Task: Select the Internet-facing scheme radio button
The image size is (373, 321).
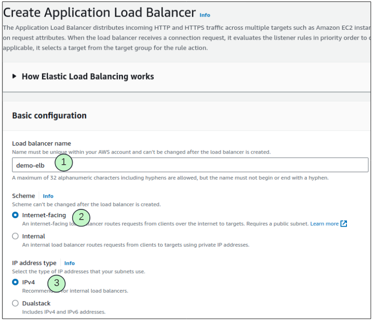Action: (x=15, y=215)
